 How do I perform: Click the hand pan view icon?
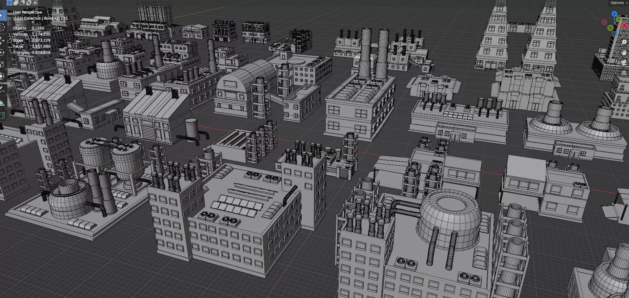pos(624,52)
